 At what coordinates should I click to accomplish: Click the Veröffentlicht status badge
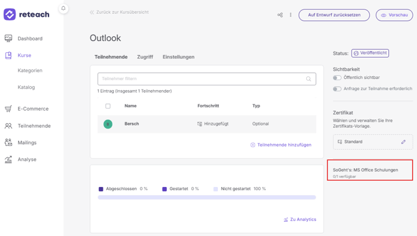[370, 53]
